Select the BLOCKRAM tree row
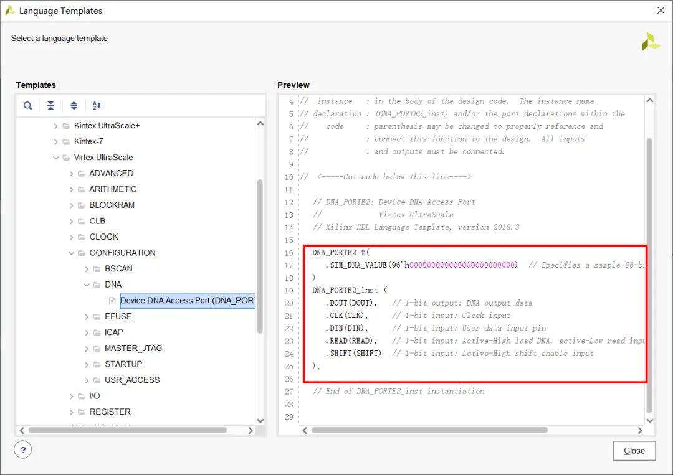The width and height of the screenshot is (673, 475). (x=112, y=205)
